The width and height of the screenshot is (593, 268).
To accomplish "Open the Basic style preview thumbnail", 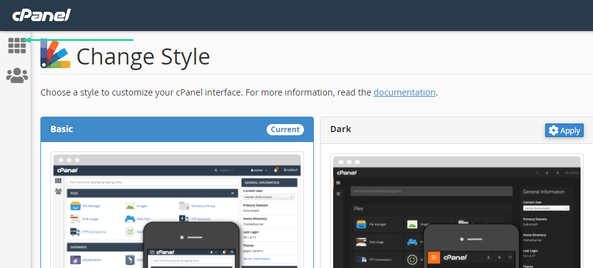I will (177, 210).
